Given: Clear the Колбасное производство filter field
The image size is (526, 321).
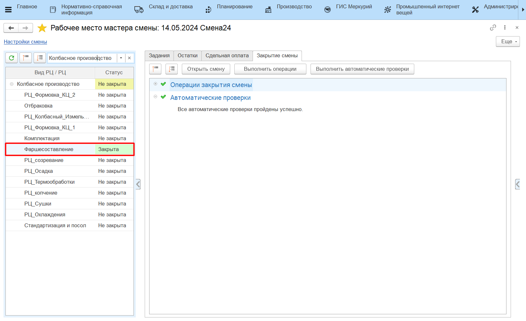Looking at the screenshot, I should coord(129,58).
